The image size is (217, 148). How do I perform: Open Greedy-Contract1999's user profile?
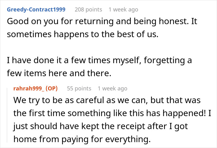point(36,10)
